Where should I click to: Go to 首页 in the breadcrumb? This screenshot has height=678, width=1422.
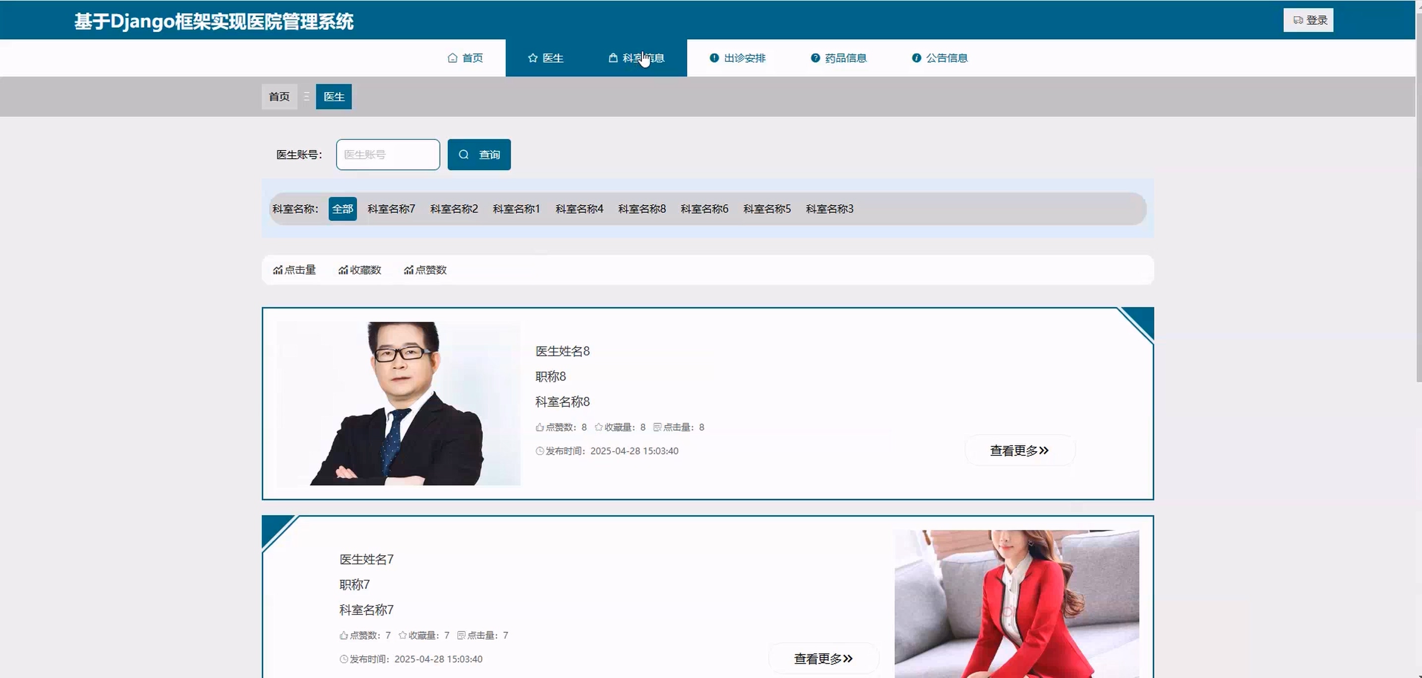[x=279, y=97]
